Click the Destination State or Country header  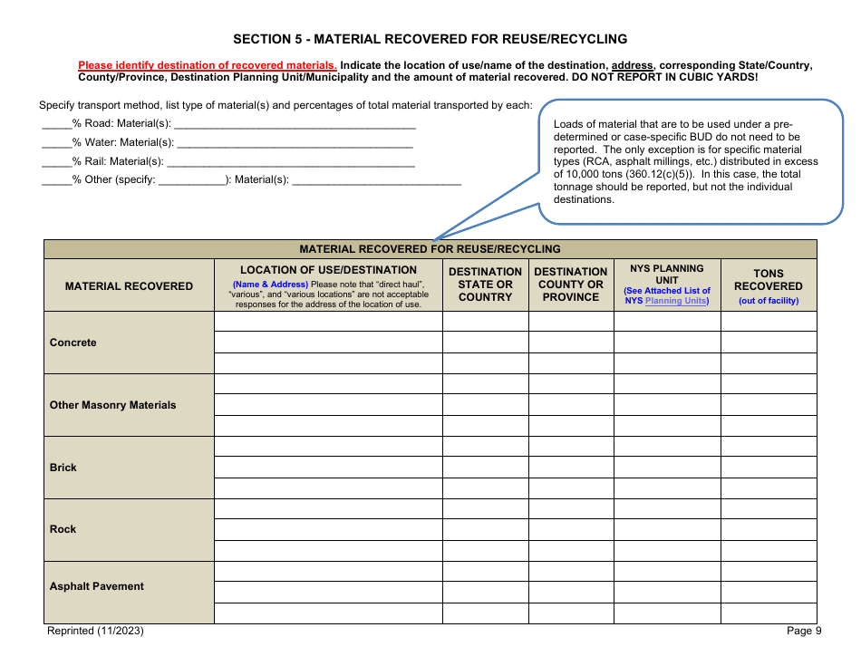[x=485, y=284]
